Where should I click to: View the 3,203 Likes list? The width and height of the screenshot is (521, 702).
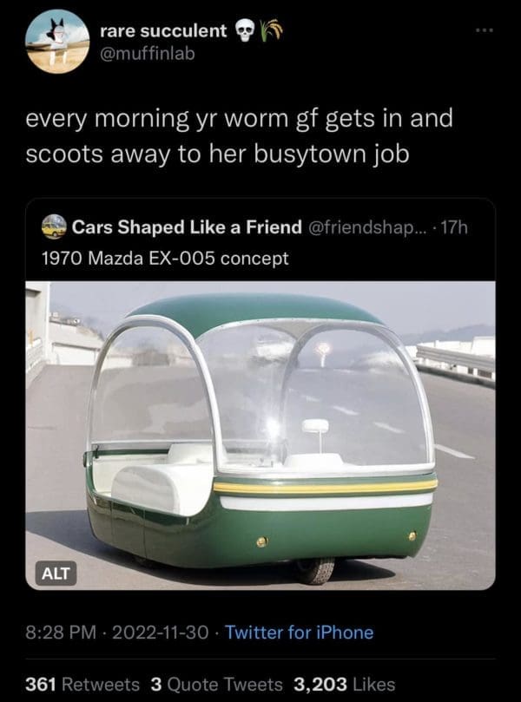[x=345, y=684]
